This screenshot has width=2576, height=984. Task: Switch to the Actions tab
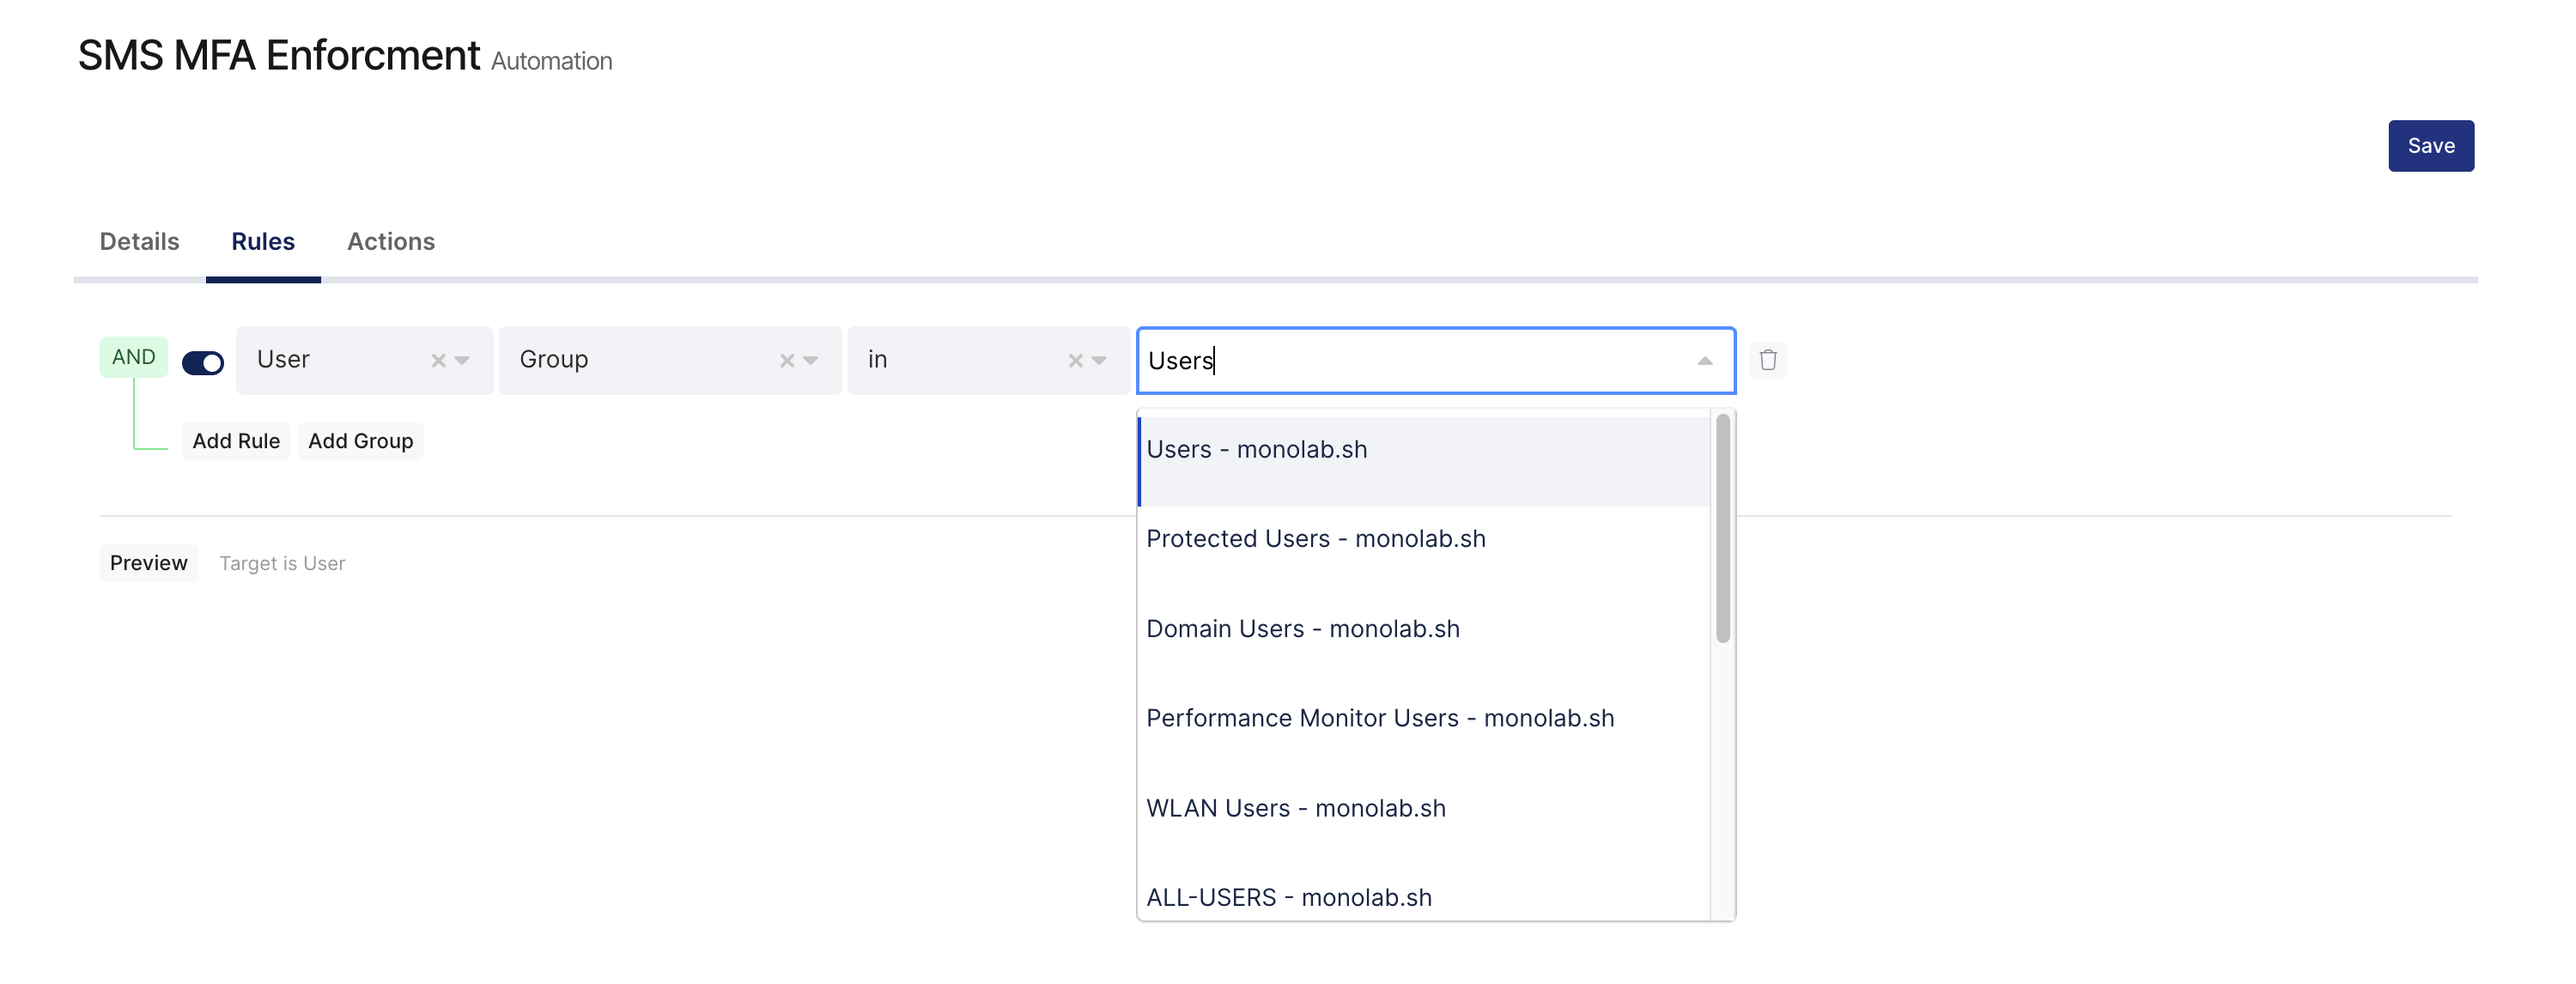[x=391, y=242]
